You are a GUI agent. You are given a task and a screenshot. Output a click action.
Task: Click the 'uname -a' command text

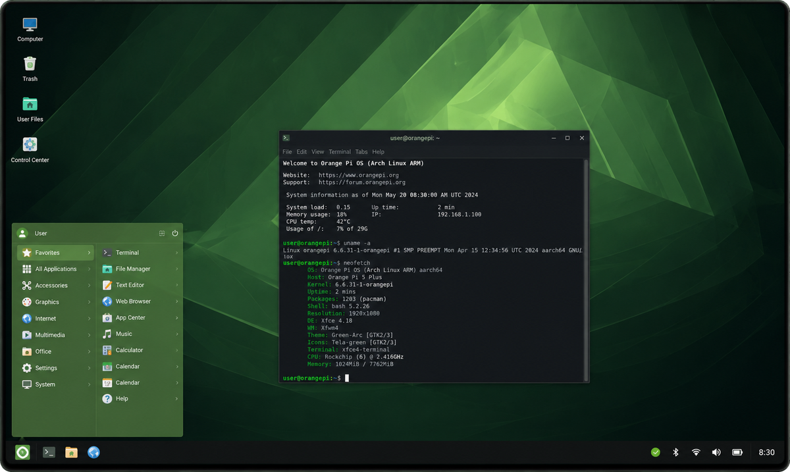pyautogui.click(x=357, y=244)
